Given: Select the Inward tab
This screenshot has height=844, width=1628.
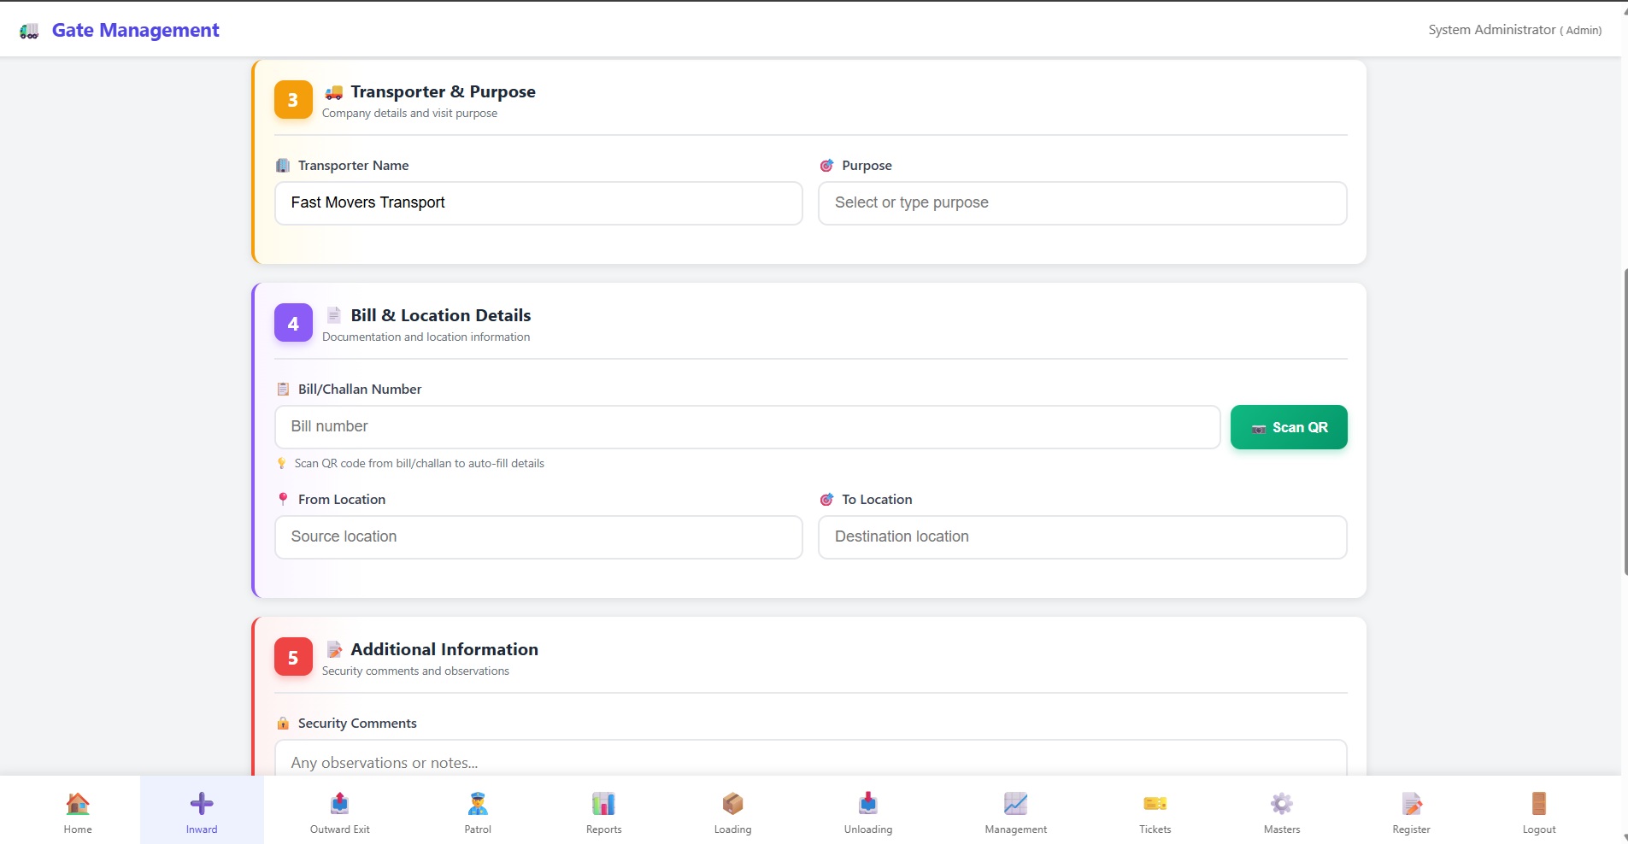Looking at the screenshot, I should coord(202,812).
